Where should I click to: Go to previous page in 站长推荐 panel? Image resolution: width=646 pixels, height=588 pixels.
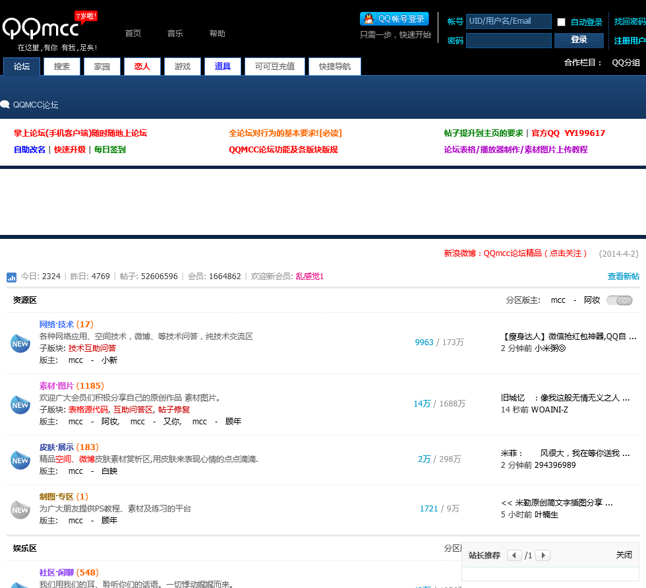click(514, 556)
